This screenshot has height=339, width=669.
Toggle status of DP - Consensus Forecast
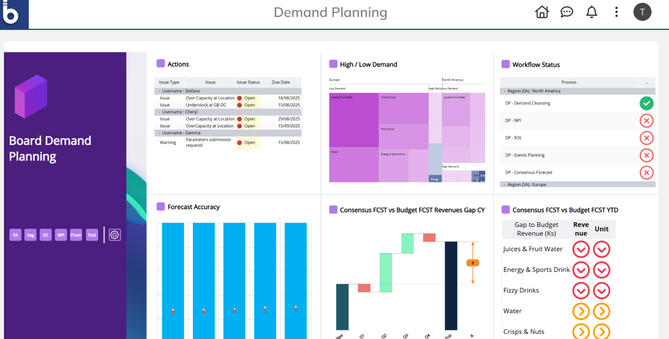point(646,173)
